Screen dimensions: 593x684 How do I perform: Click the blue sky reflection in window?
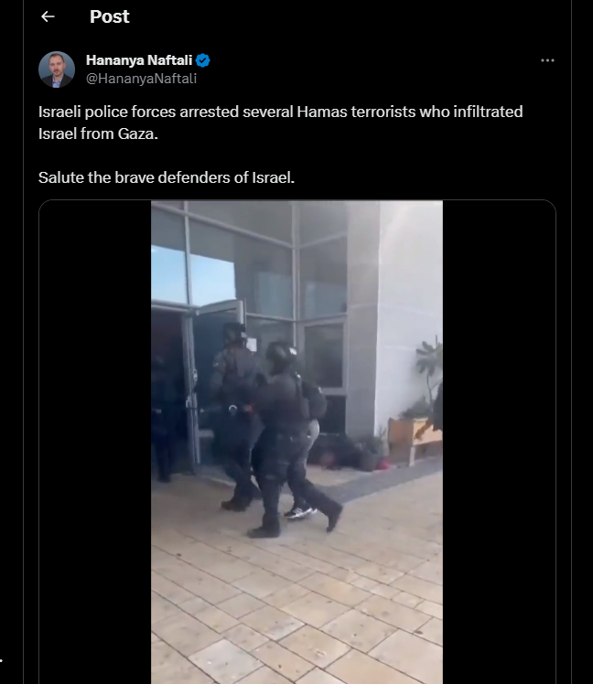(193, 277)
